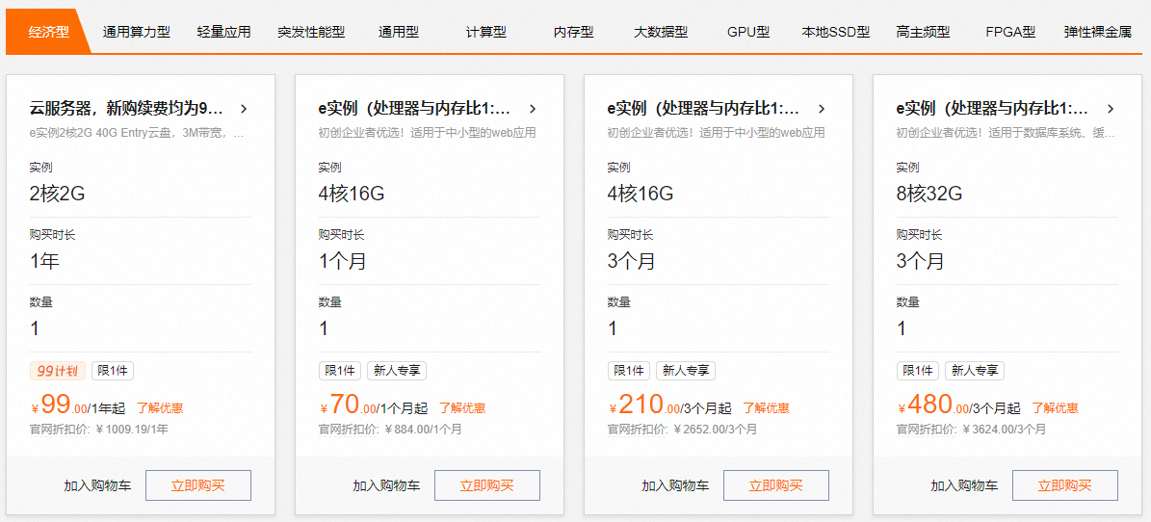Click 加入购物车 on the ¥210 card

pyautogui.click(x=675, y=485)
